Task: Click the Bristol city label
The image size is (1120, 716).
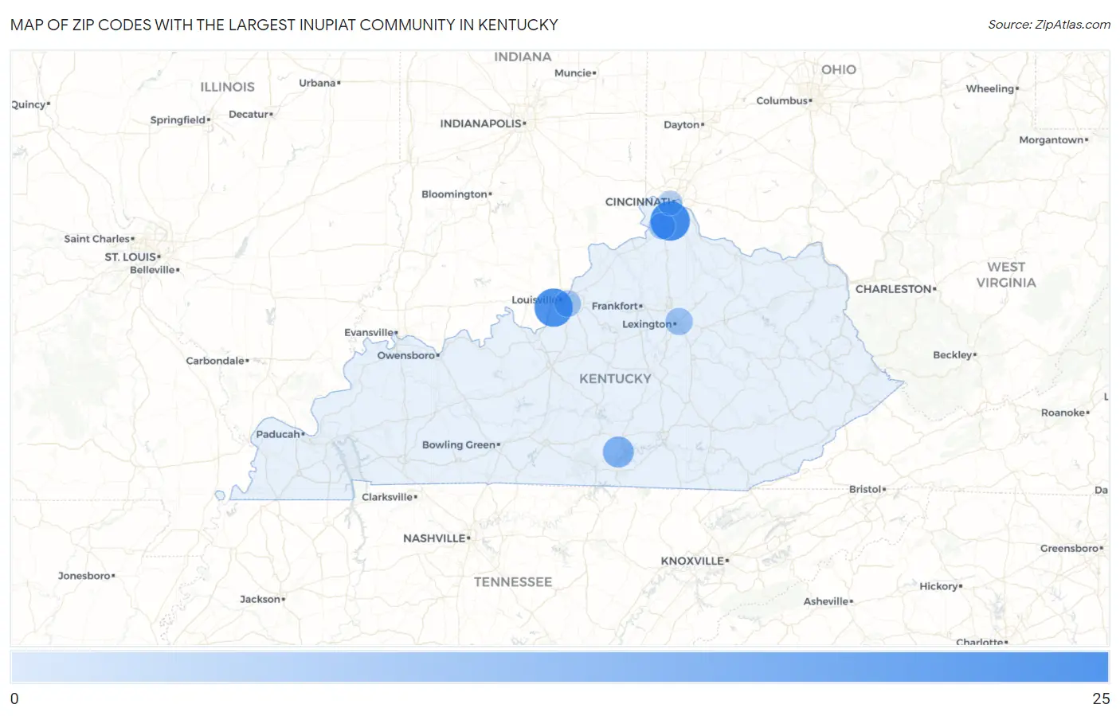Action: click(x=865, y=489)
